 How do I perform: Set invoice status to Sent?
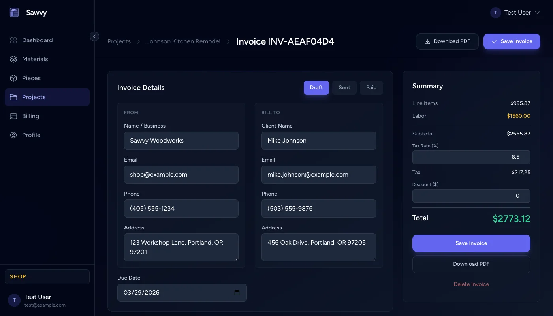[344, 87]
